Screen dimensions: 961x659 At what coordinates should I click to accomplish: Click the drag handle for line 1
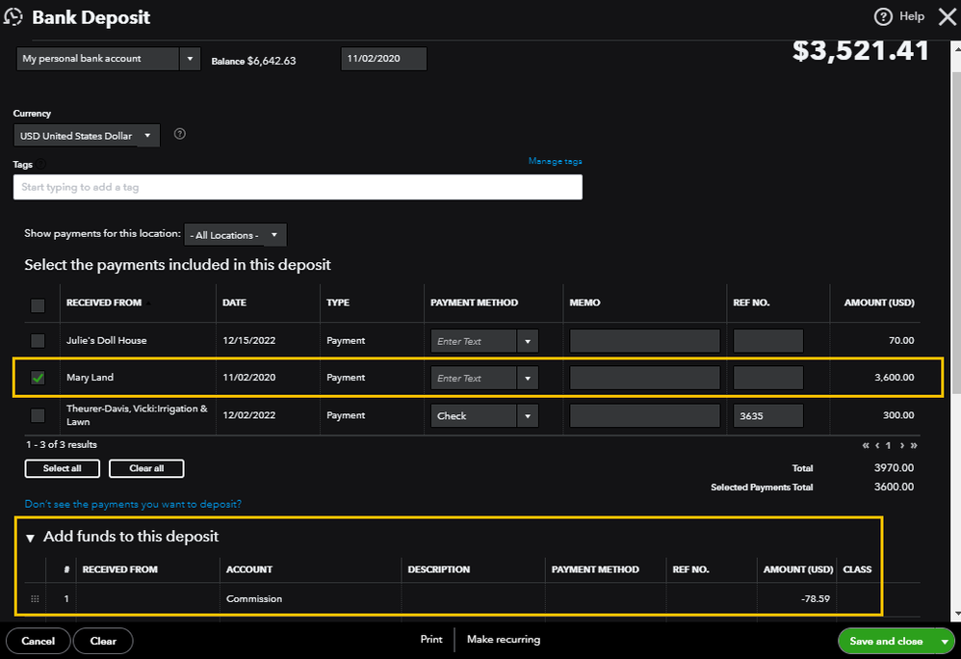point(35,599)
